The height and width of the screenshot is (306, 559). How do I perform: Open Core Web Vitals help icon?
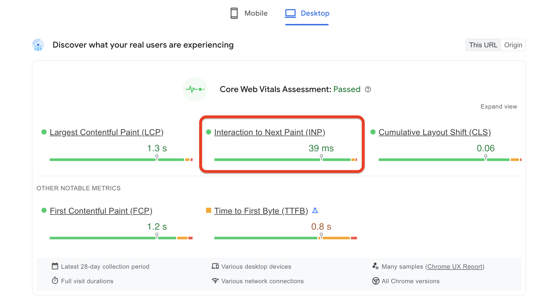click(368, 89)
